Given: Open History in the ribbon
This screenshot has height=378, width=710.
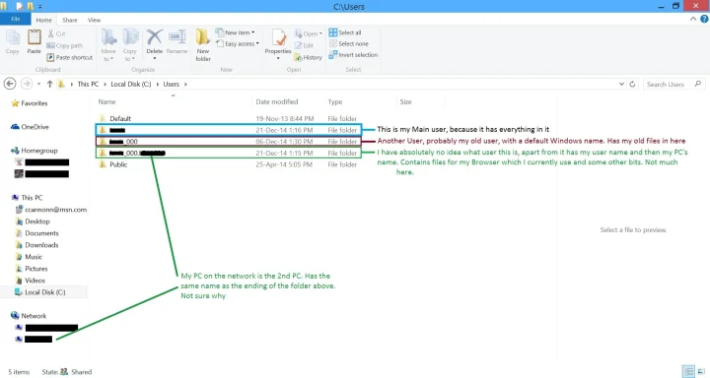Looking at the screenshot, I should (x=308, y=57).
